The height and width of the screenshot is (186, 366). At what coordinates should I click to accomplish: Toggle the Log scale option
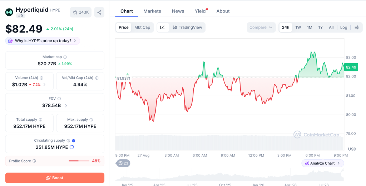pos(343,27)
